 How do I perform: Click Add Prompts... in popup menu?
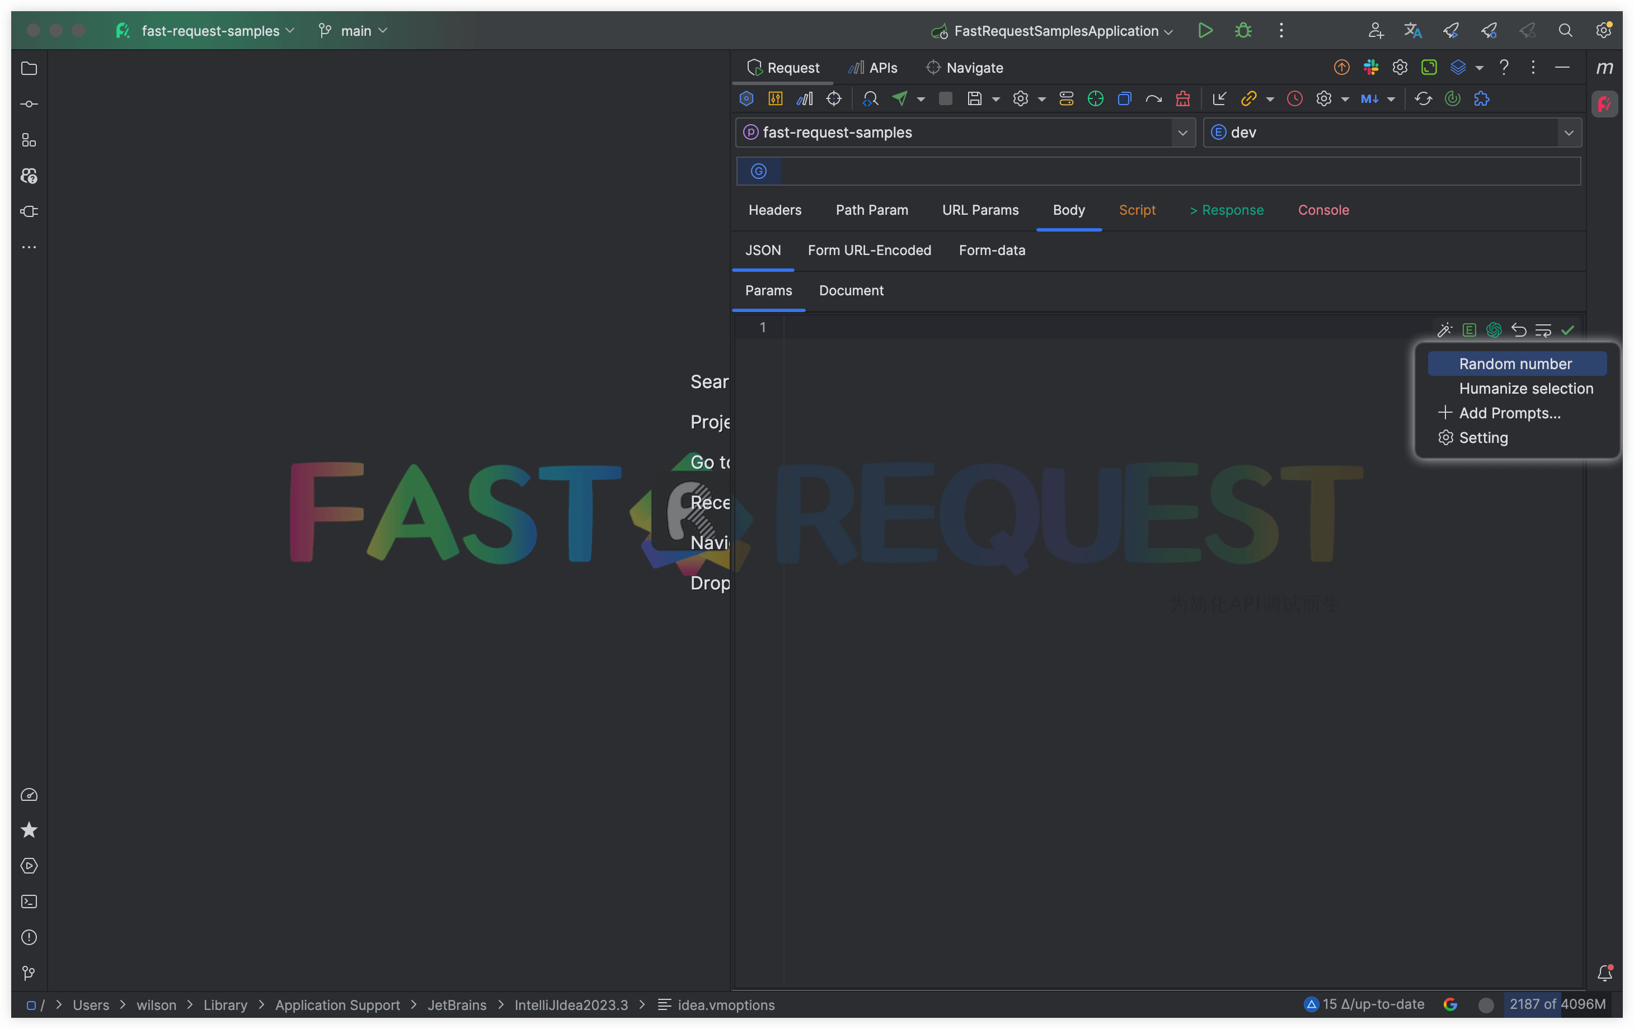point(1509,412)
